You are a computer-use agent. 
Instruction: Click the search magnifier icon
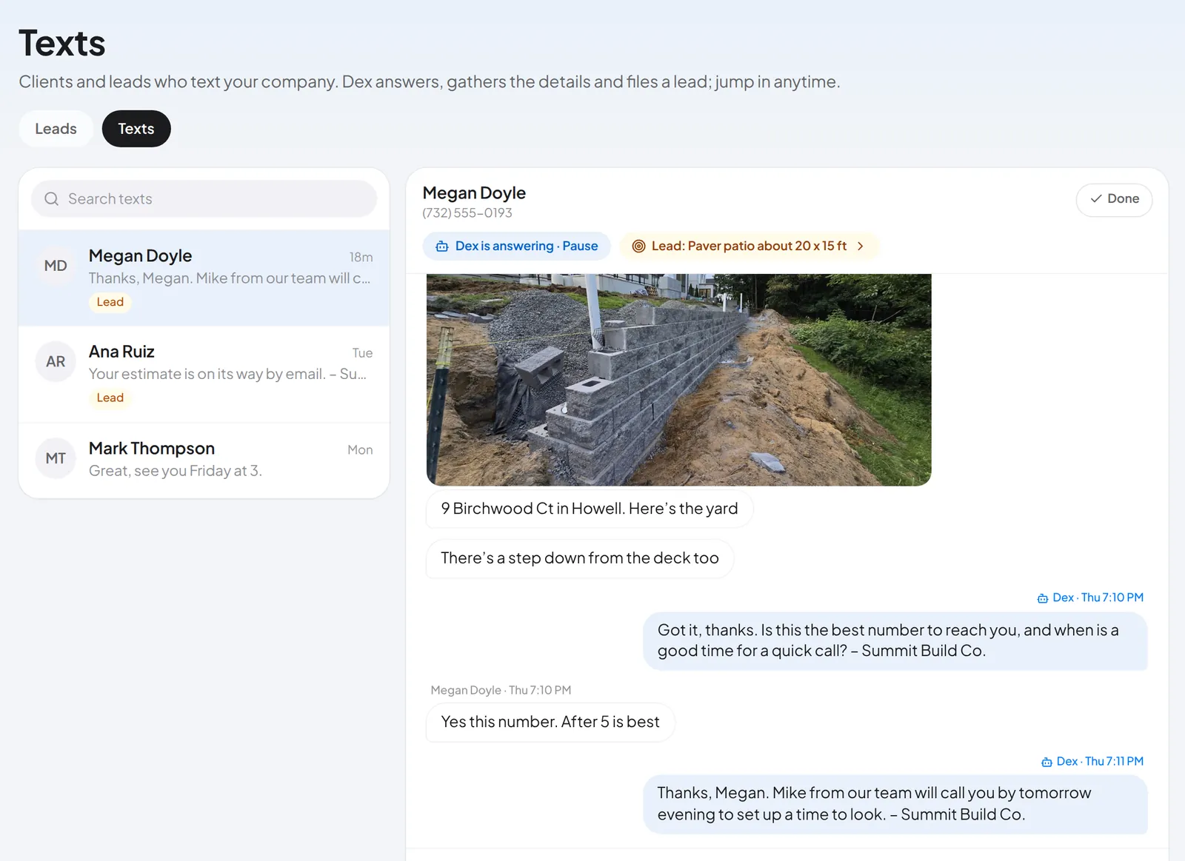coord(51,199)
